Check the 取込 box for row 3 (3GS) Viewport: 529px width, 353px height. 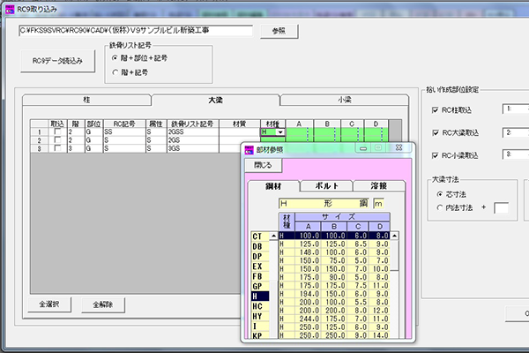(x=57, y=148)
